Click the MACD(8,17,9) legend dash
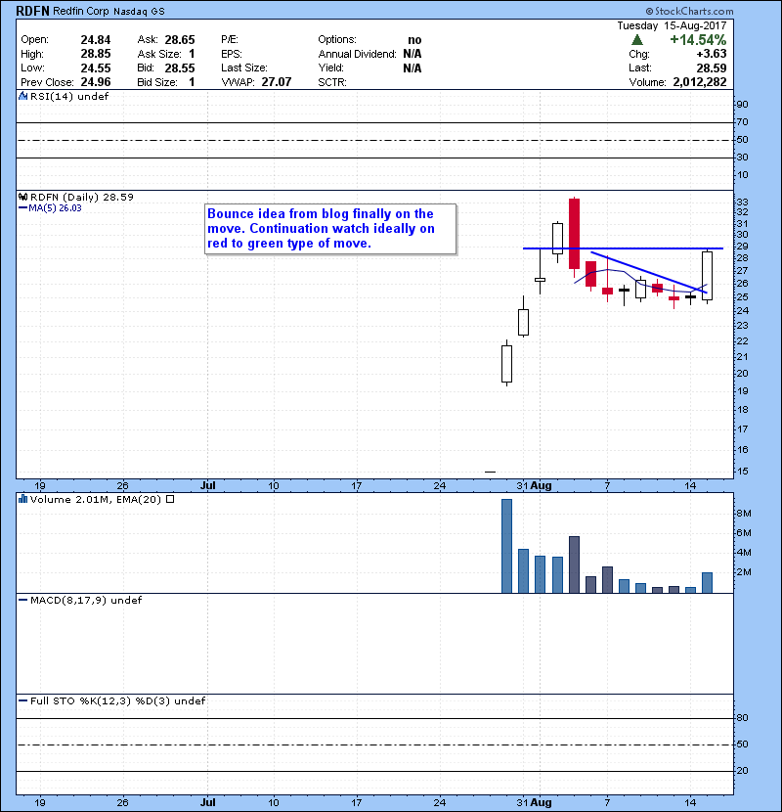Screen dimensions: 782x812 (x=22, y=601)
